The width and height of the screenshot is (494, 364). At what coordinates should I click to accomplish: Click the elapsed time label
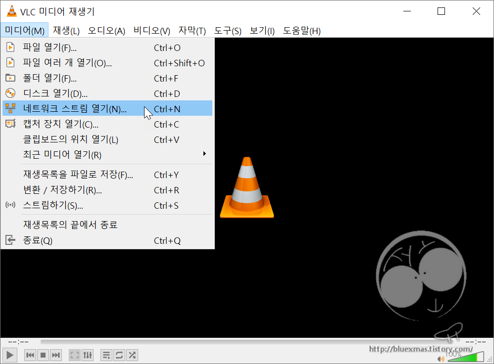[x=18, y=342]
